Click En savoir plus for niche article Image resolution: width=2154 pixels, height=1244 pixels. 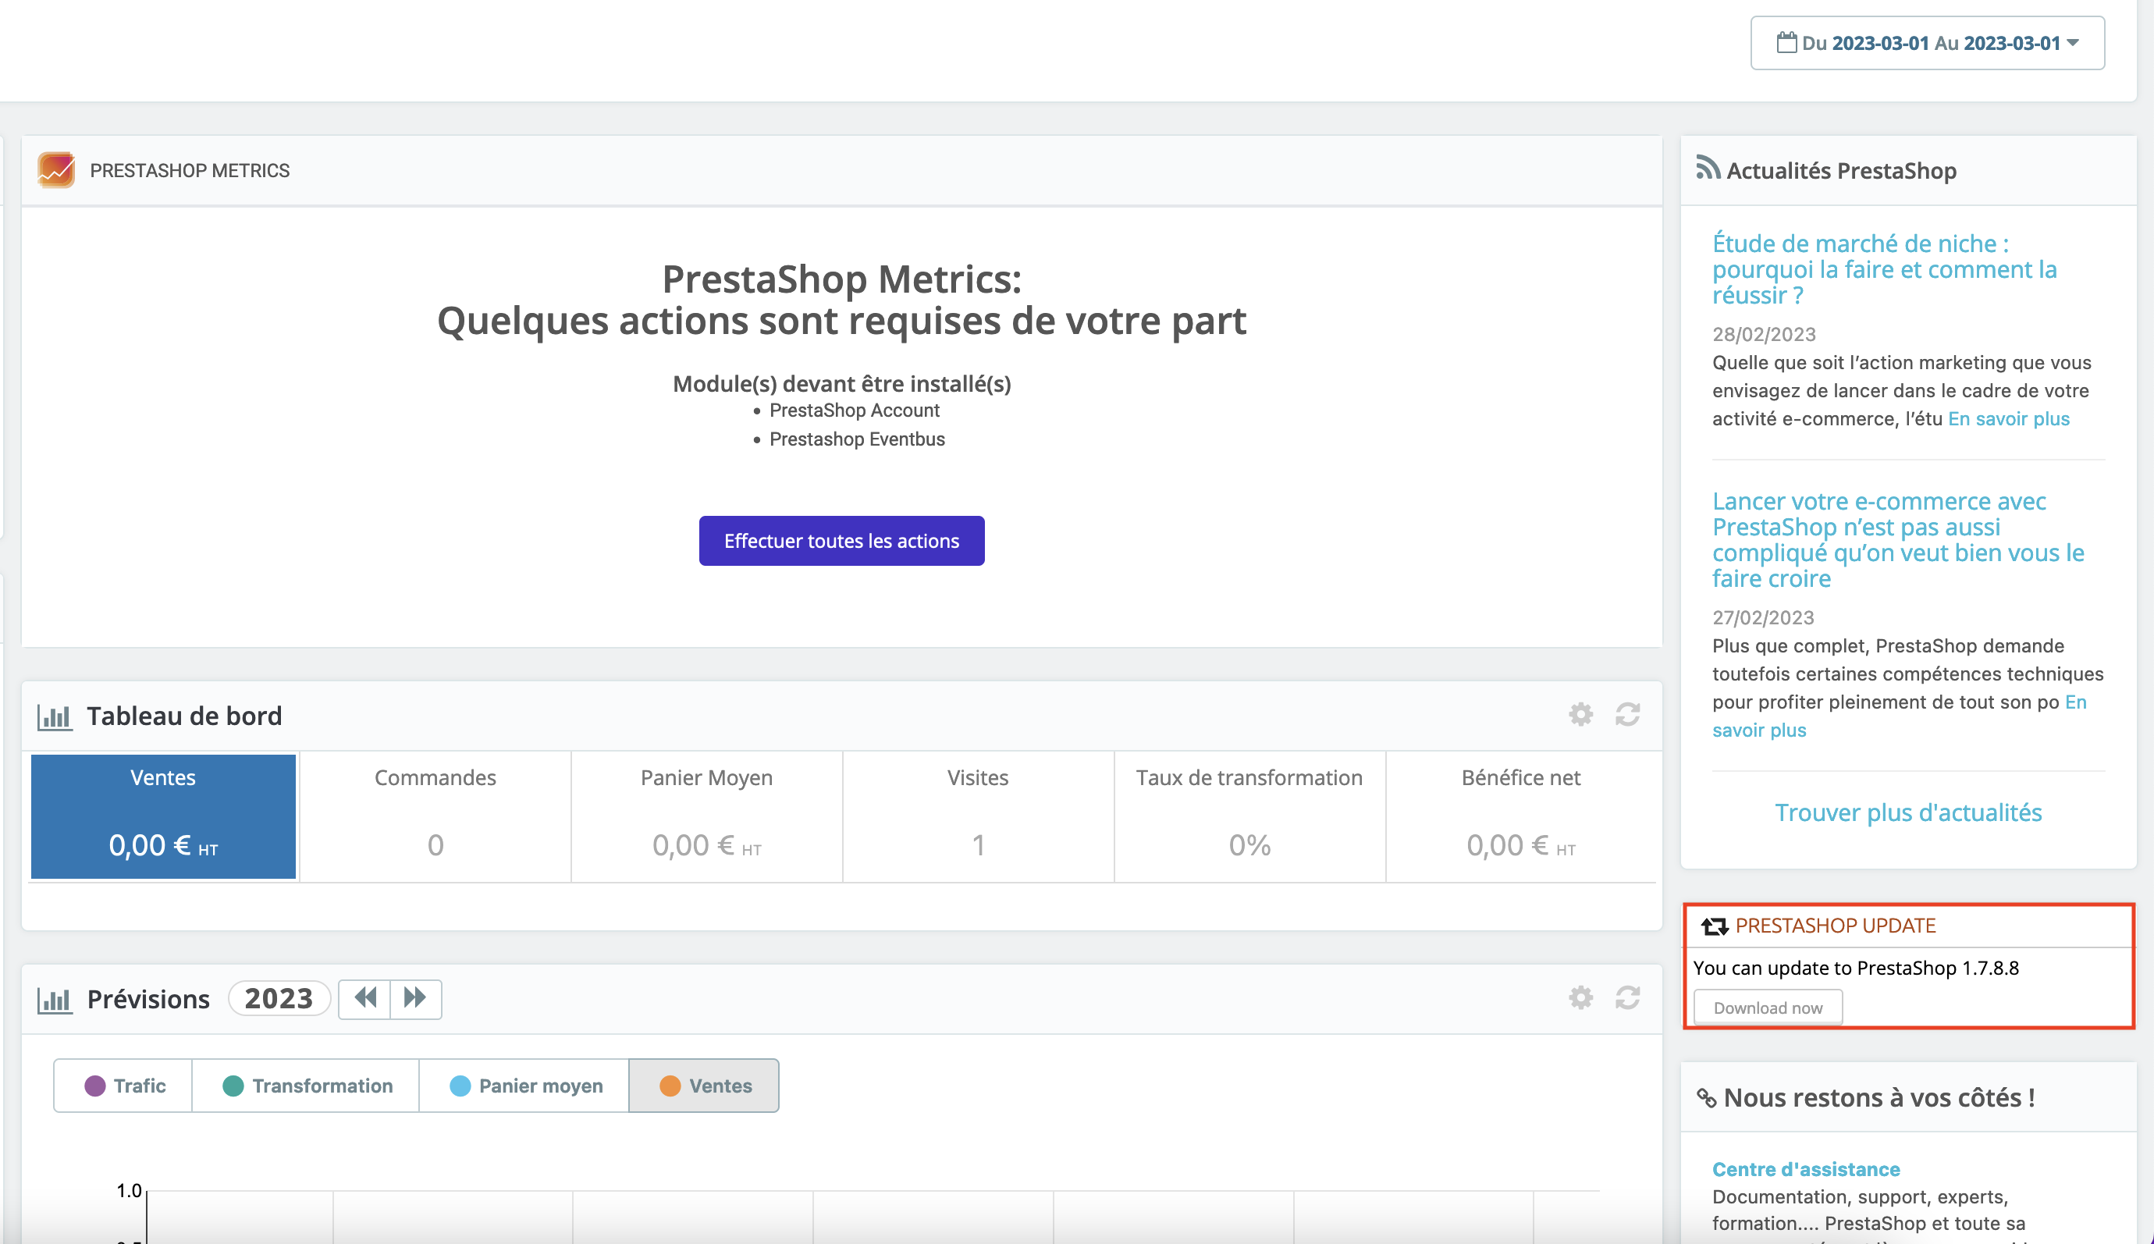pos(2009,418)
